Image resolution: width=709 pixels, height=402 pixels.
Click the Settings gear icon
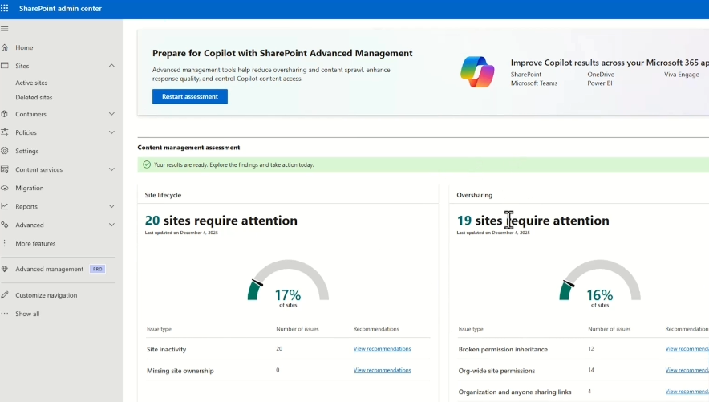tap(5, 151)
